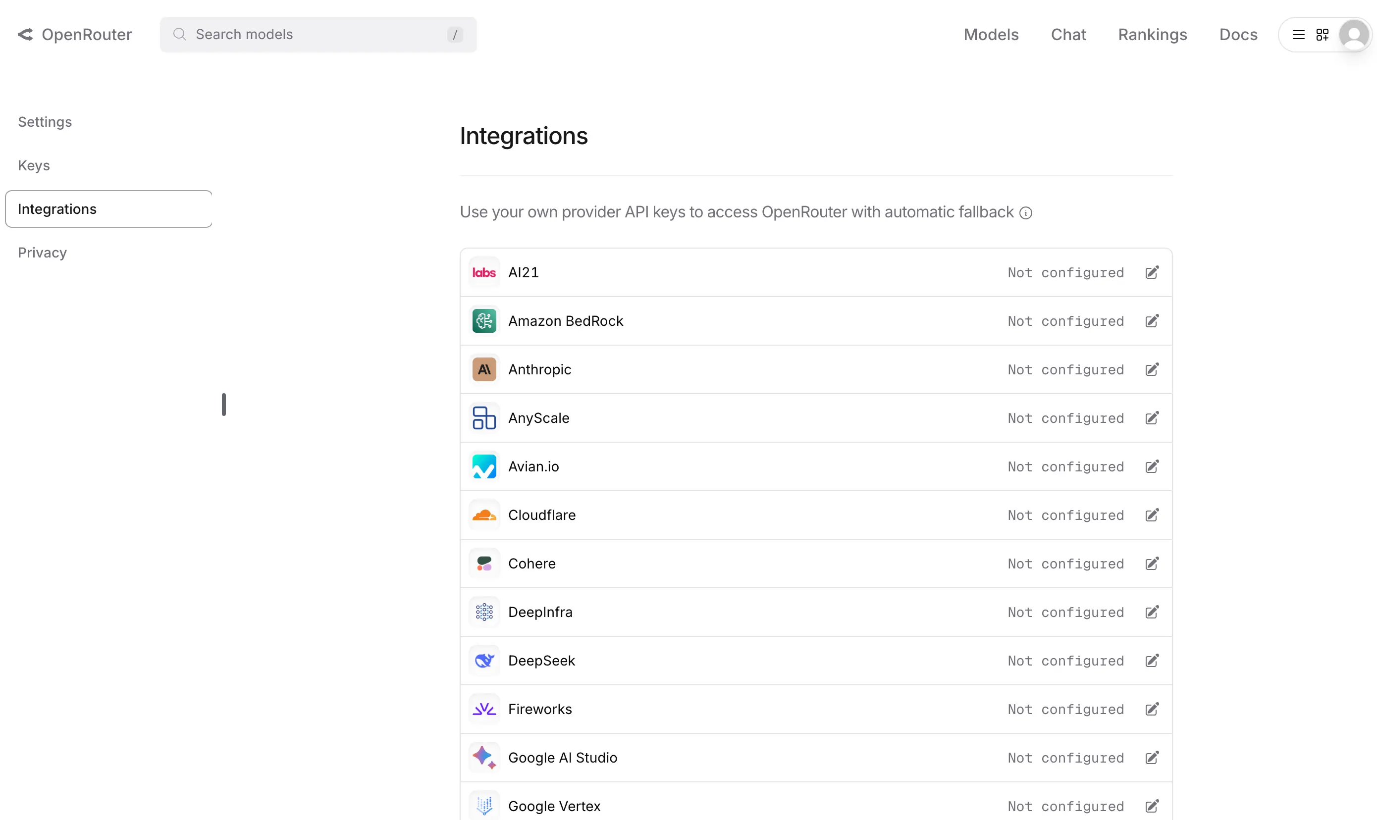
Task: Click the search magnifier icon
Action: (x=179, y=35)
